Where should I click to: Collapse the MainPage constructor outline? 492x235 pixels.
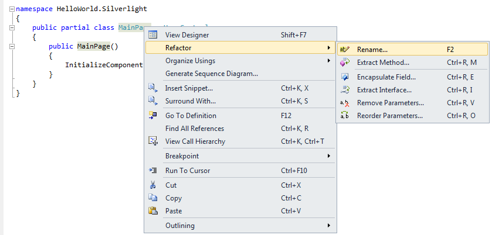click(12, 46)
